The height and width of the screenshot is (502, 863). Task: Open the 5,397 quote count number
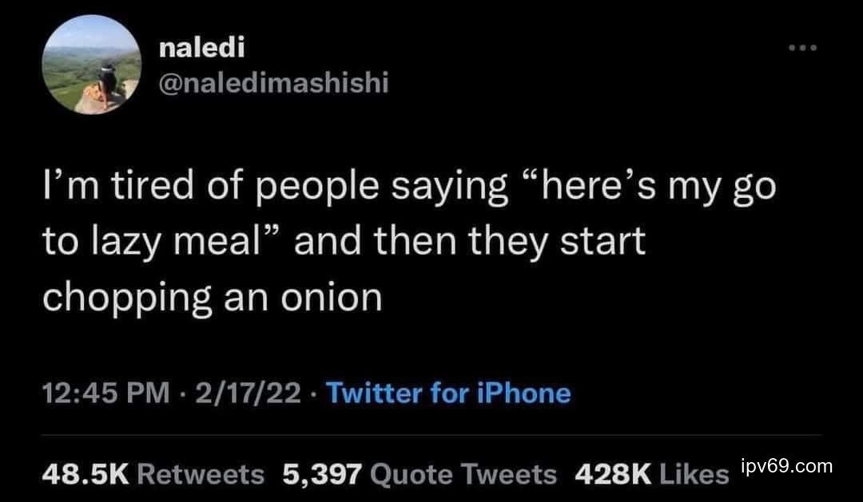pos(322,475)
